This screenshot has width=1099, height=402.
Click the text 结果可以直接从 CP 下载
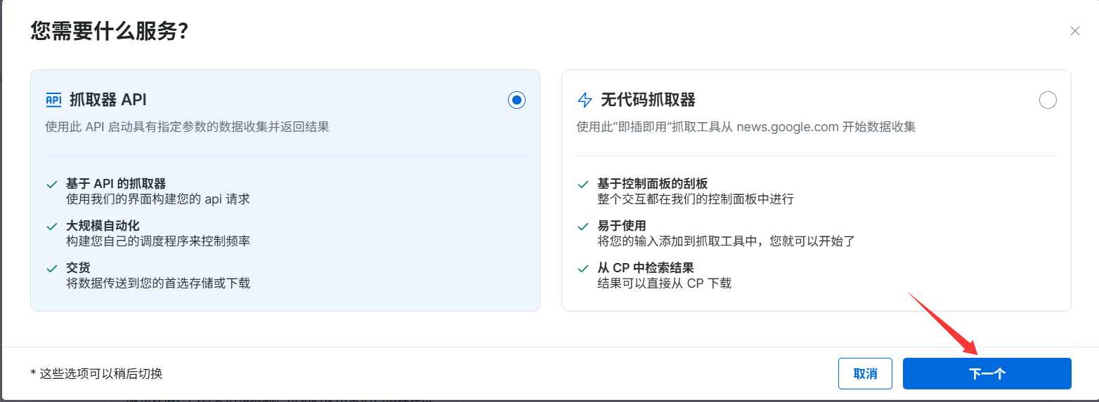tap(665, 283)
